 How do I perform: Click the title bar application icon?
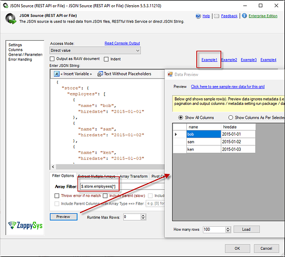click(6, 6)
